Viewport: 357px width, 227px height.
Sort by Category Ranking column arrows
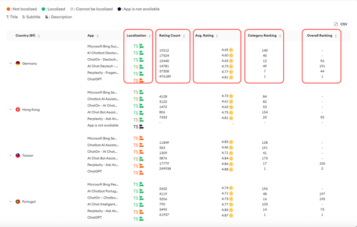tap(280, 36)
